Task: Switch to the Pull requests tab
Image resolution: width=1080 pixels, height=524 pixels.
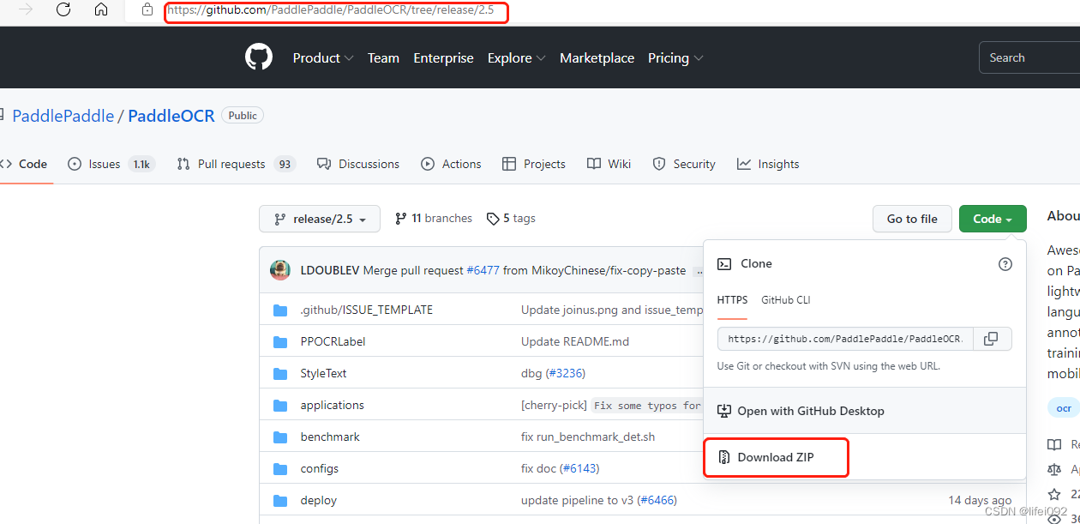Action: pyautogui.click(x=236, y=164)
